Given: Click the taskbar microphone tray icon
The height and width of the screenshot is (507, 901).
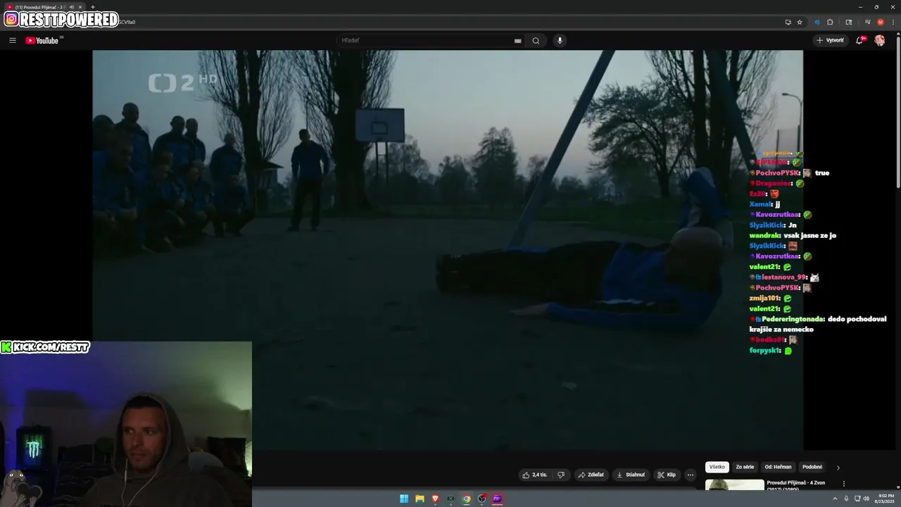Looking at the screenshot, I should [x=846, y=499].
